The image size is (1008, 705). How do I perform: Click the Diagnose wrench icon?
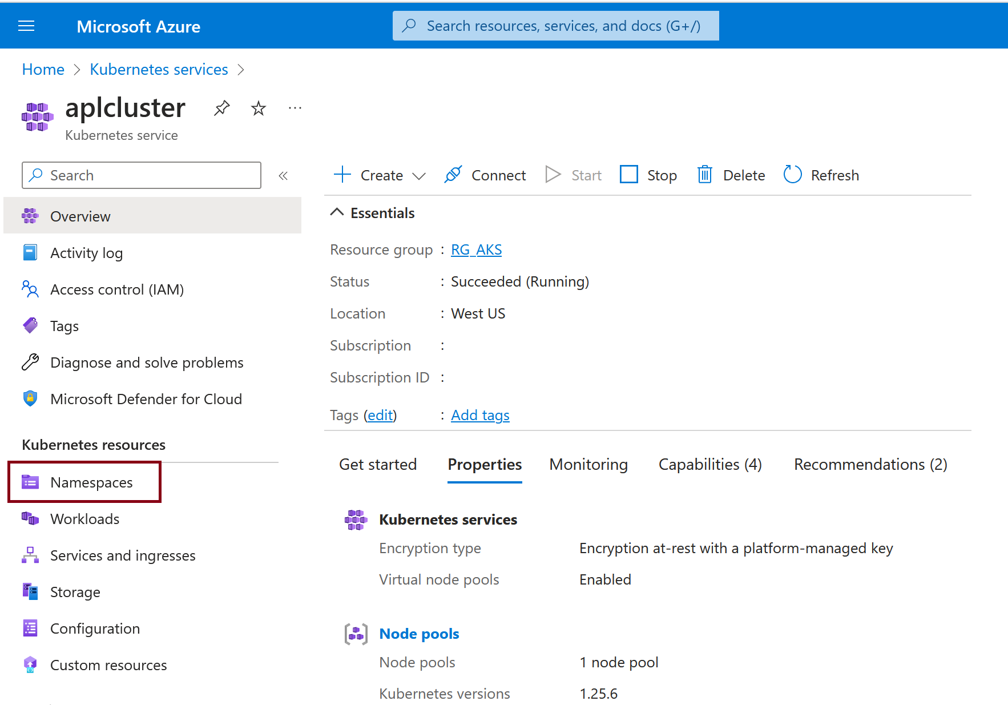(30, 362)
